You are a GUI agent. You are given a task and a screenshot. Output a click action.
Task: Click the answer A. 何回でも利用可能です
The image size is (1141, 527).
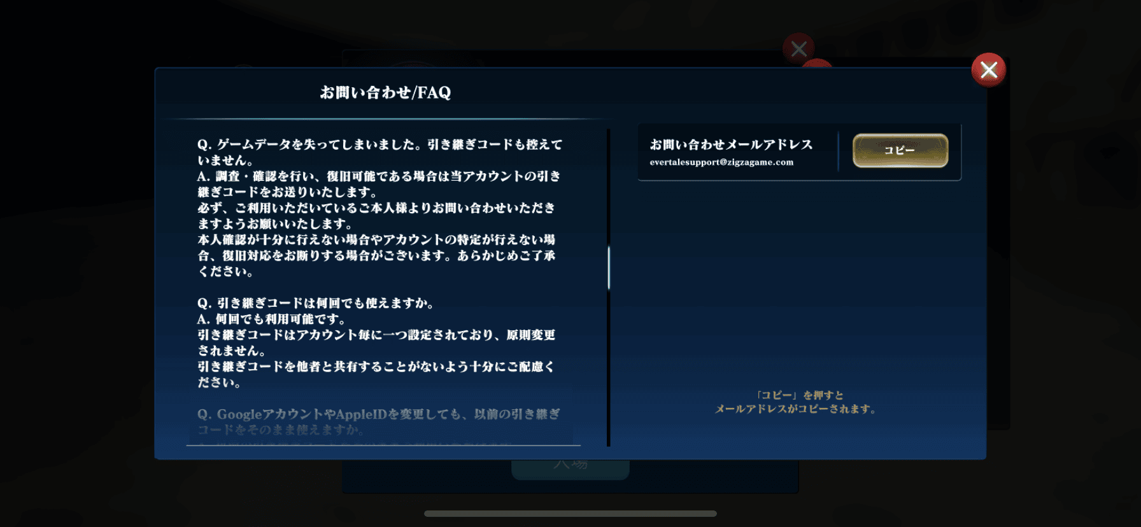tap(272, 319)
